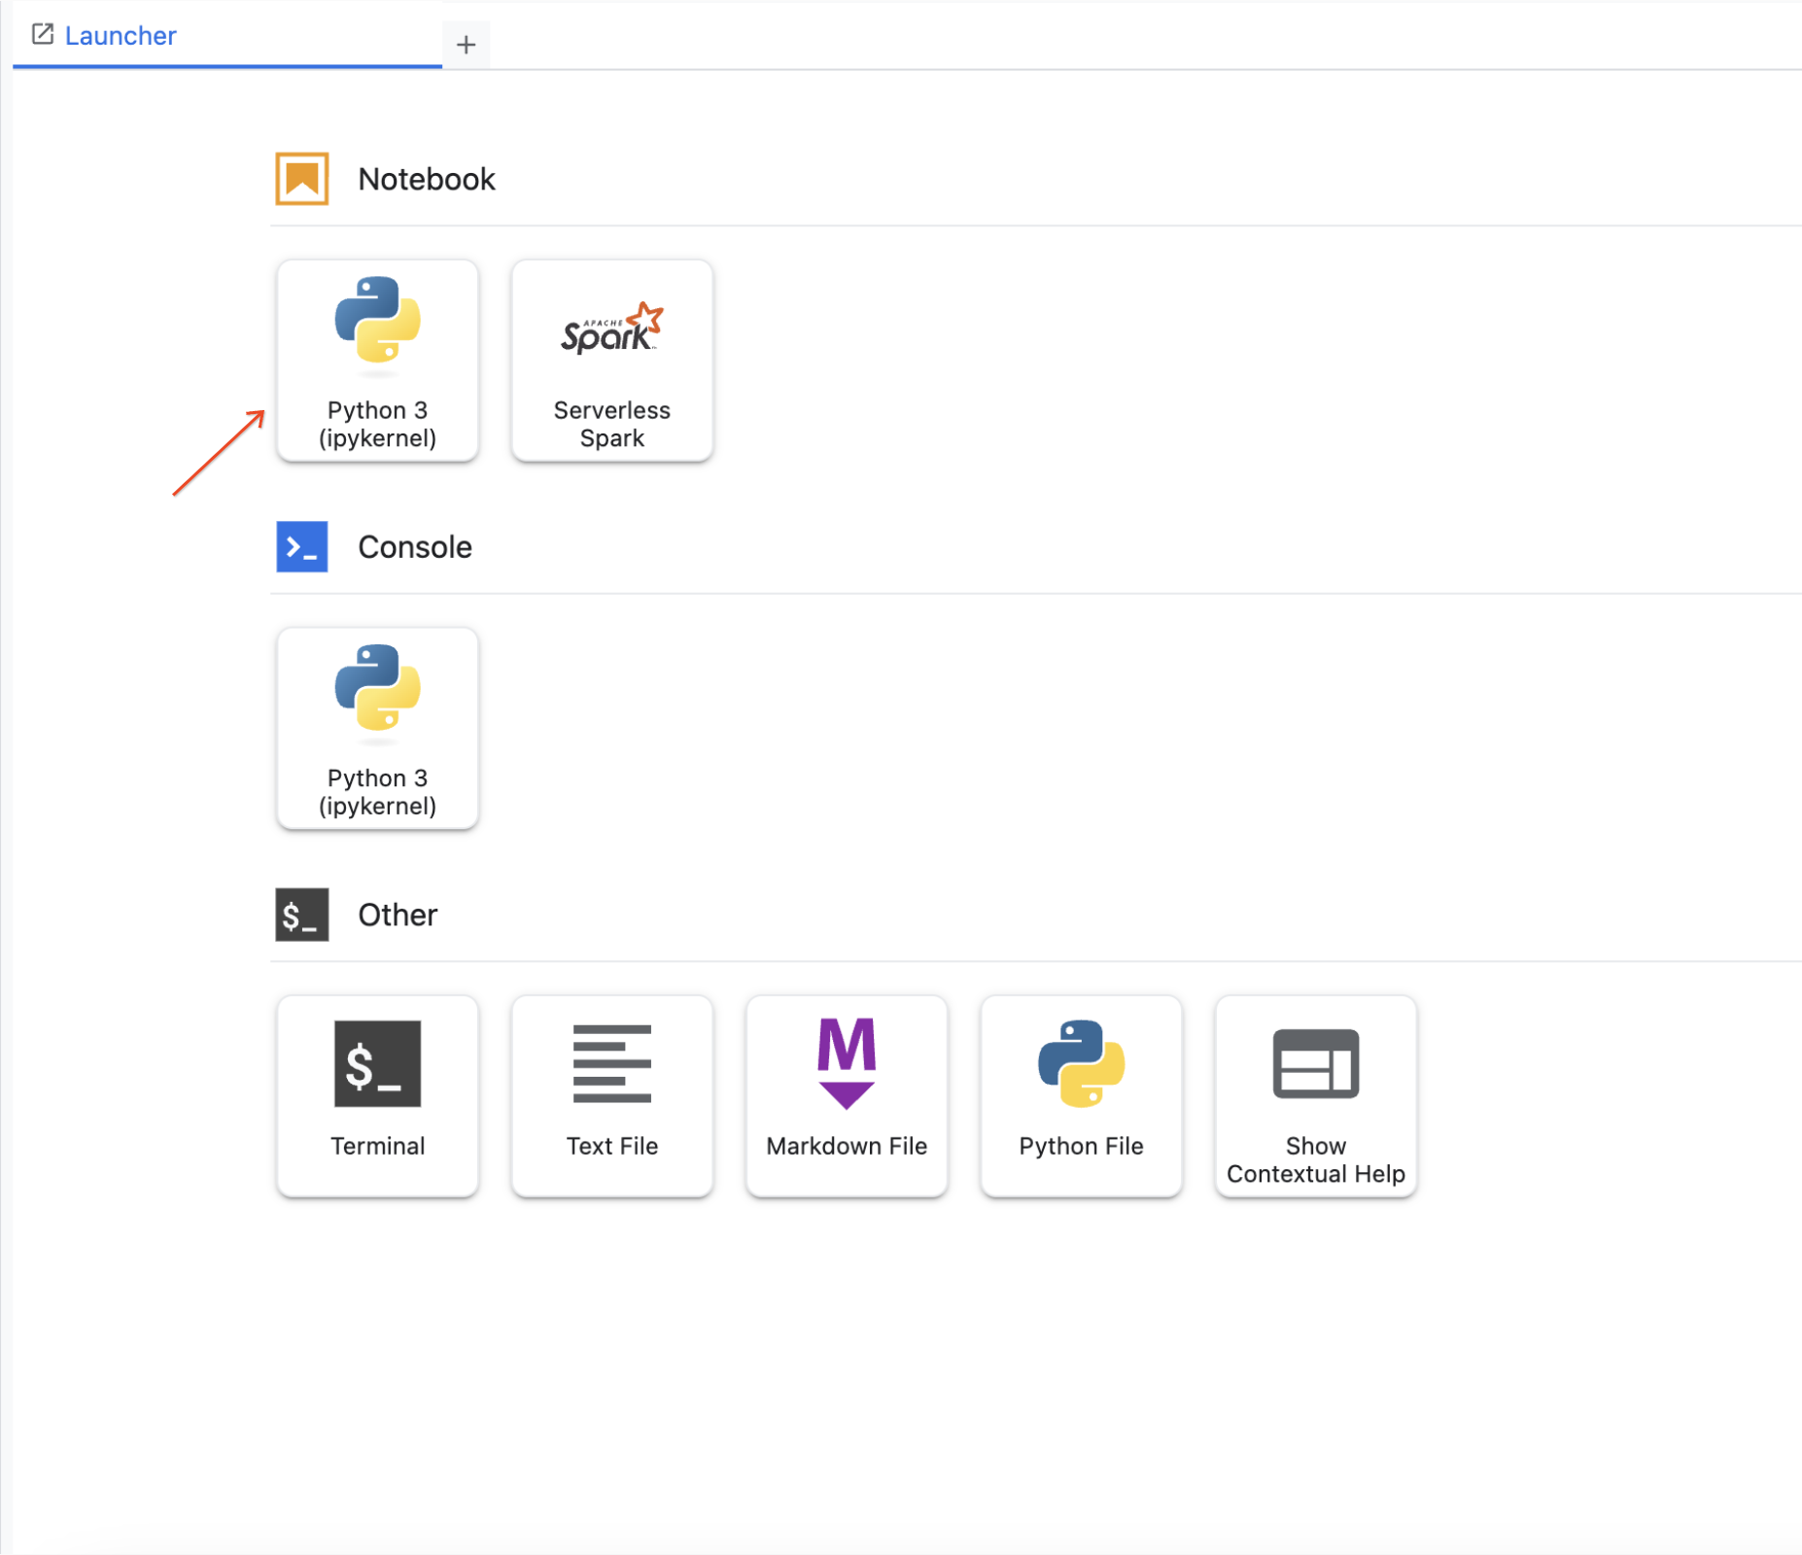The height and width of the screenshot is (1555, 1802).
Task: Click the Notebook section heading text
Action: [x=427, y=179]
